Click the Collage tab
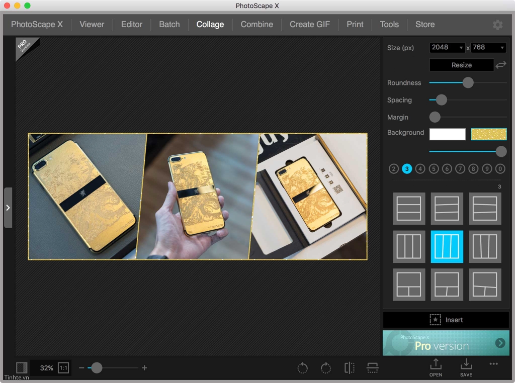Screen dimensions: 515x383 tap(210, 24)
